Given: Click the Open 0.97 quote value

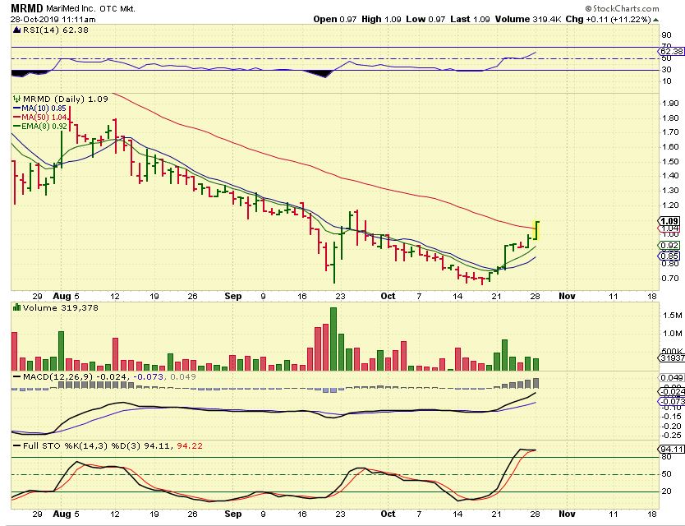Looking at the screenshot, I should [x=335, y=19].
